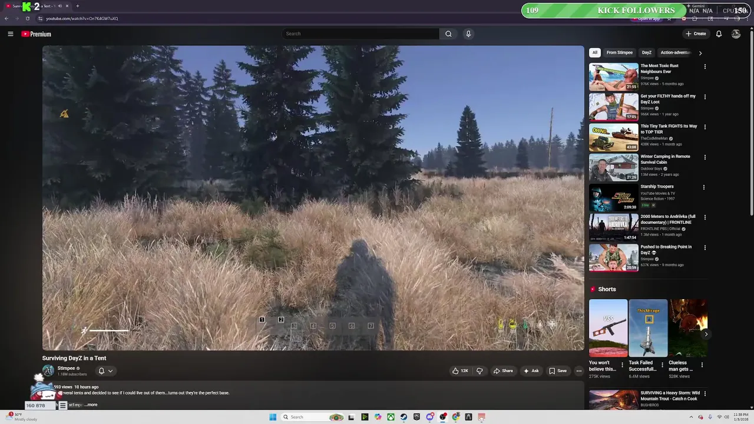Open system clock showing 11:38 PM

click(740, 417)
